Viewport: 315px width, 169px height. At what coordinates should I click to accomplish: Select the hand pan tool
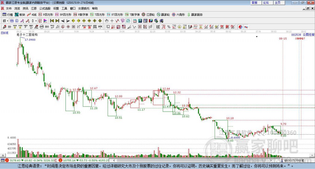(106, 21)
